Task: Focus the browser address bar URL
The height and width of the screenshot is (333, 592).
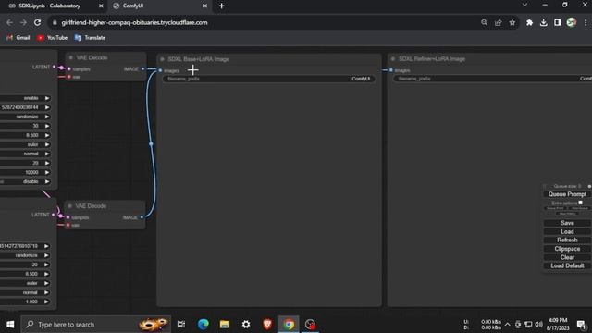Action: pos(134,22)
